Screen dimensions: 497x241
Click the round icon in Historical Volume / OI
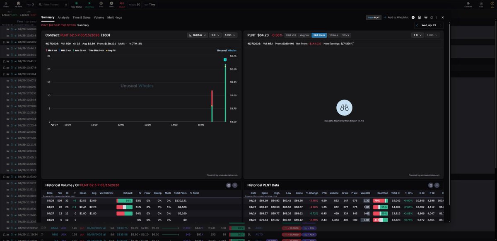(235, 185)
